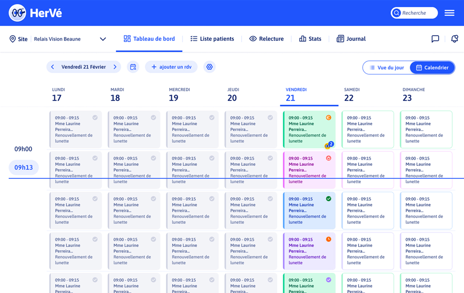Screen dimensions: 464x293
Task: Open the mini calendar date picker icon
Action: tap(133, 67)
